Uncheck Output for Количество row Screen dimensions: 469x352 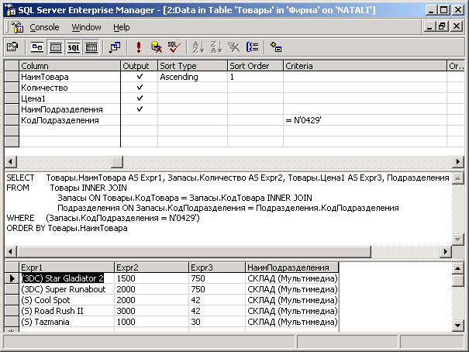(x=140, y=88)
